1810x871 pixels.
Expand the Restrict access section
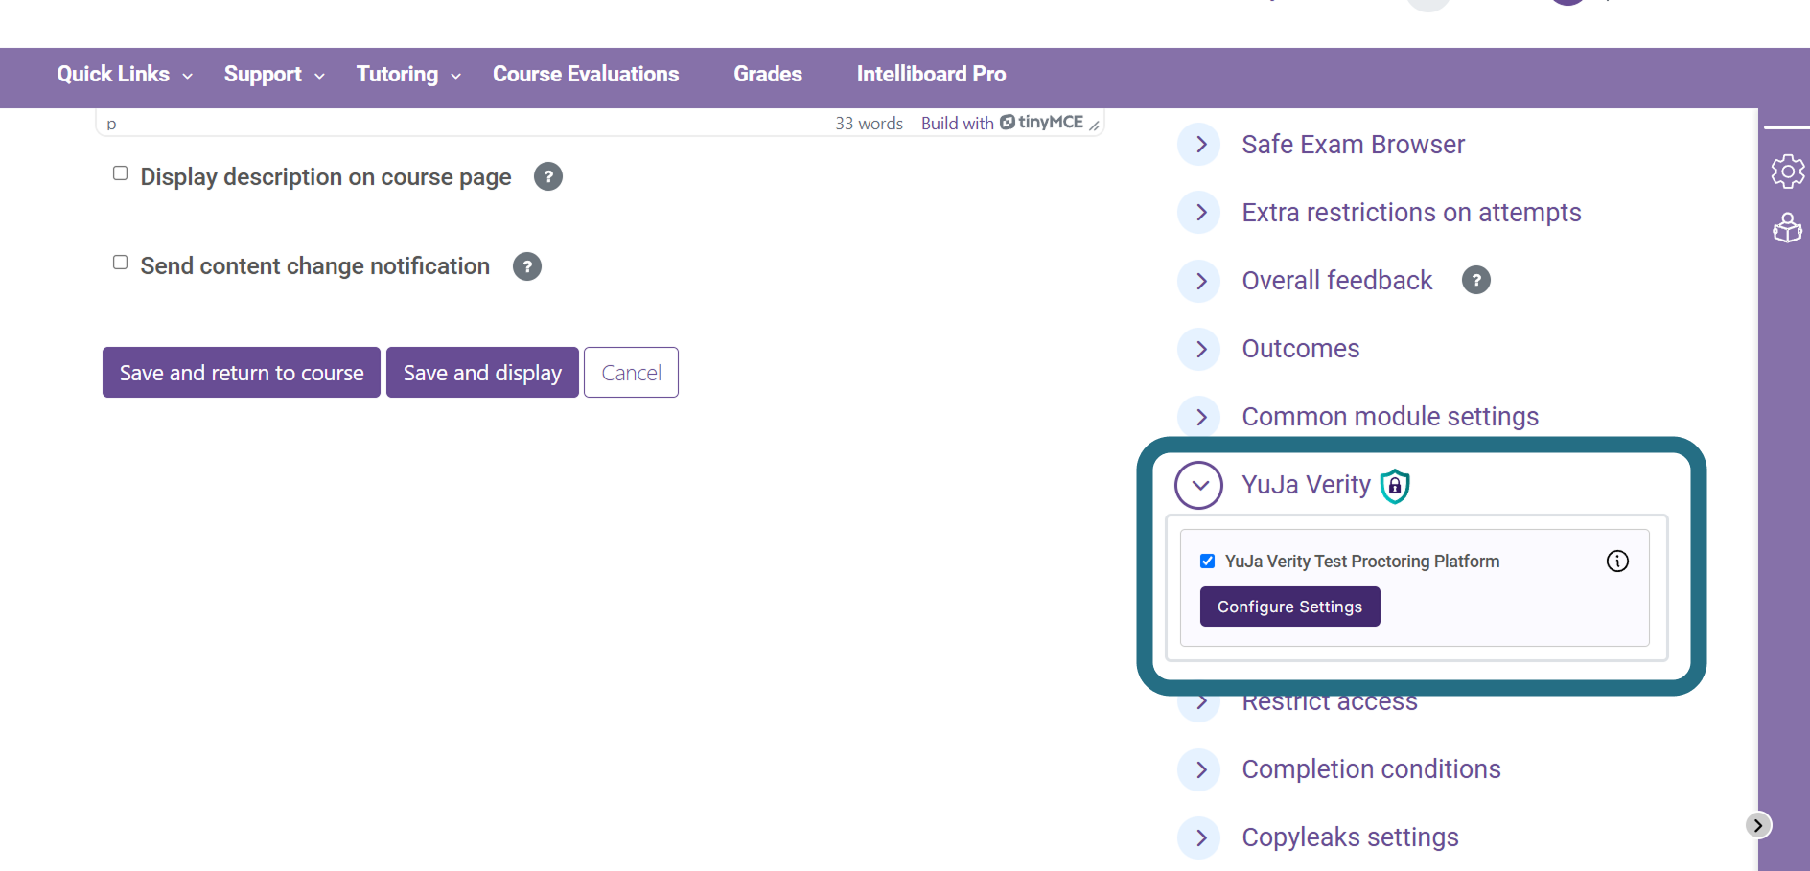point(1199,706)
